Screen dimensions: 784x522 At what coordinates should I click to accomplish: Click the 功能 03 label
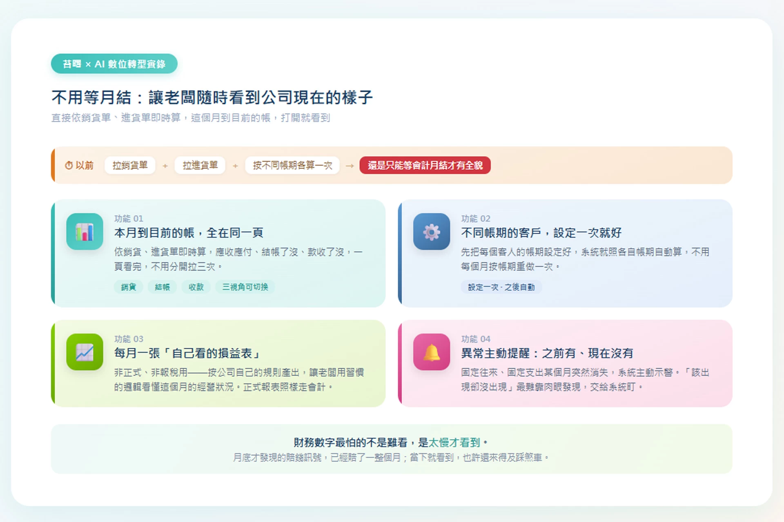pos(129,339)
